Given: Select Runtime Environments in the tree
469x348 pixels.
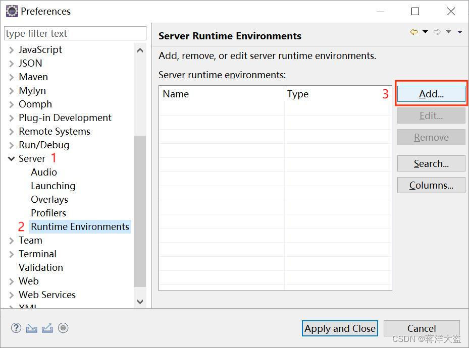Looking at the screenshot, I should point(80,227).
